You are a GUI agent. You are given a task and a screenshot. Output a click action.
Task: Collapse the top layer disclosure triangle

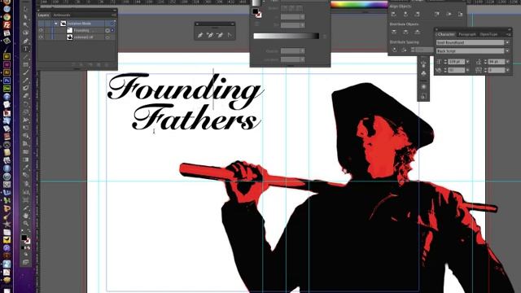pos(56,24)
